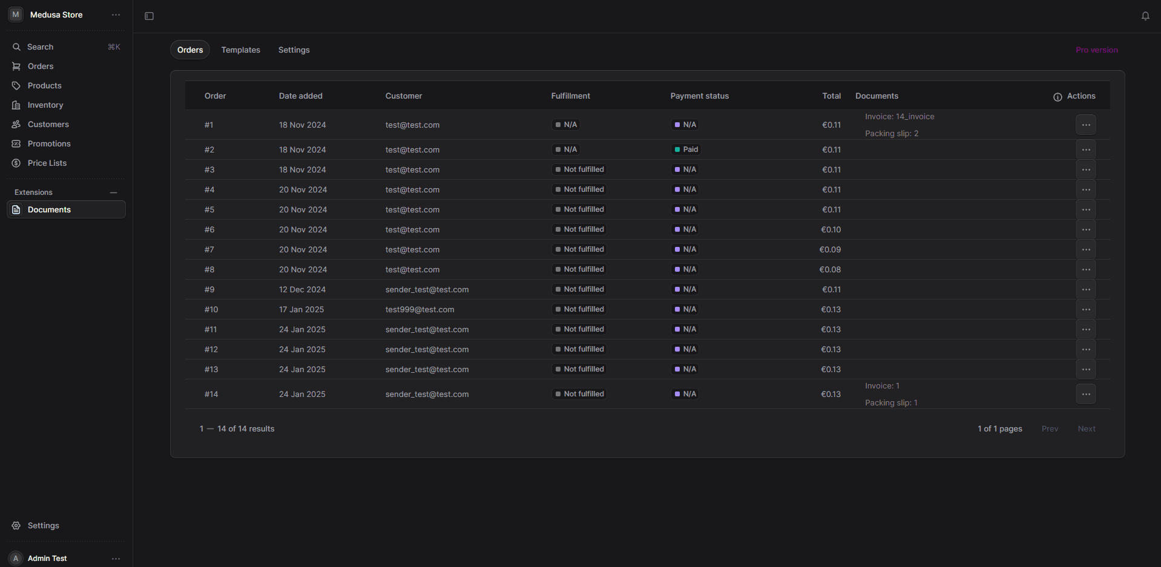Open the Settings tab in Documents
Screen dimensions: 1161x567
294,50
